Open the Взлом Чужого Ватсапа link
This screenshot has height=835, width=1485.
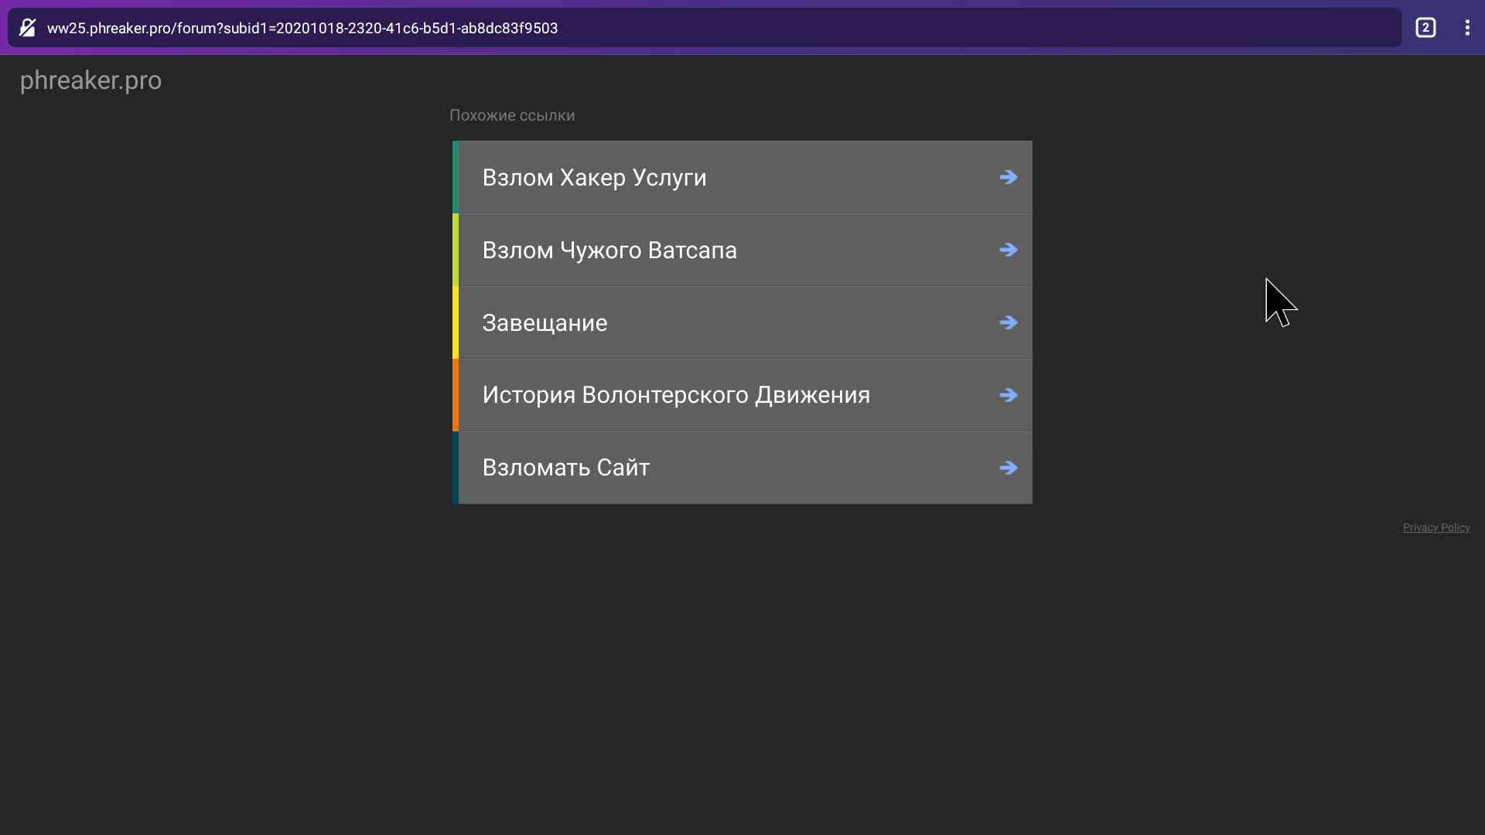[742, 250]
